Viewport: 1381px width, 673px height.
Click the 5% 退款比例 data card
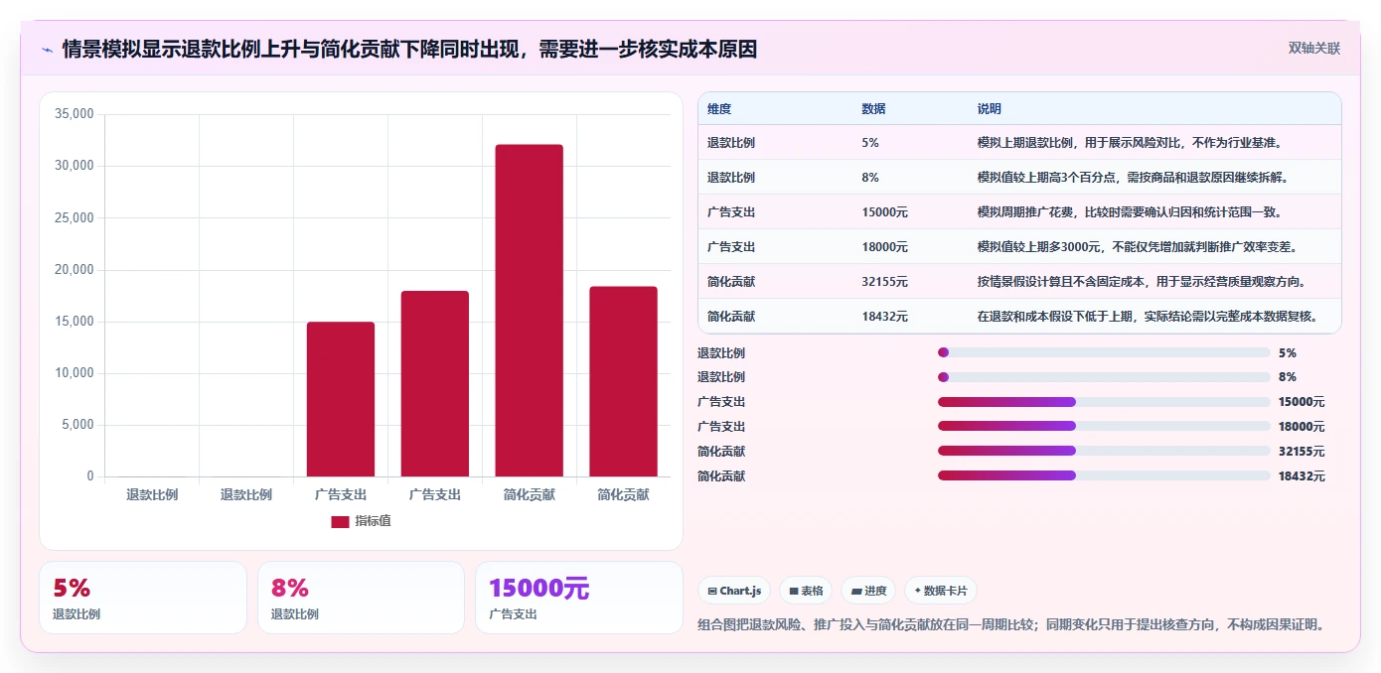pyautogui.click(x=143, y=598)
